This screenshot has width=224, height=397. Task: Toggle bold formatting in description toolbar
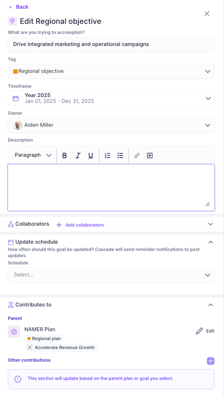[64, 156]
